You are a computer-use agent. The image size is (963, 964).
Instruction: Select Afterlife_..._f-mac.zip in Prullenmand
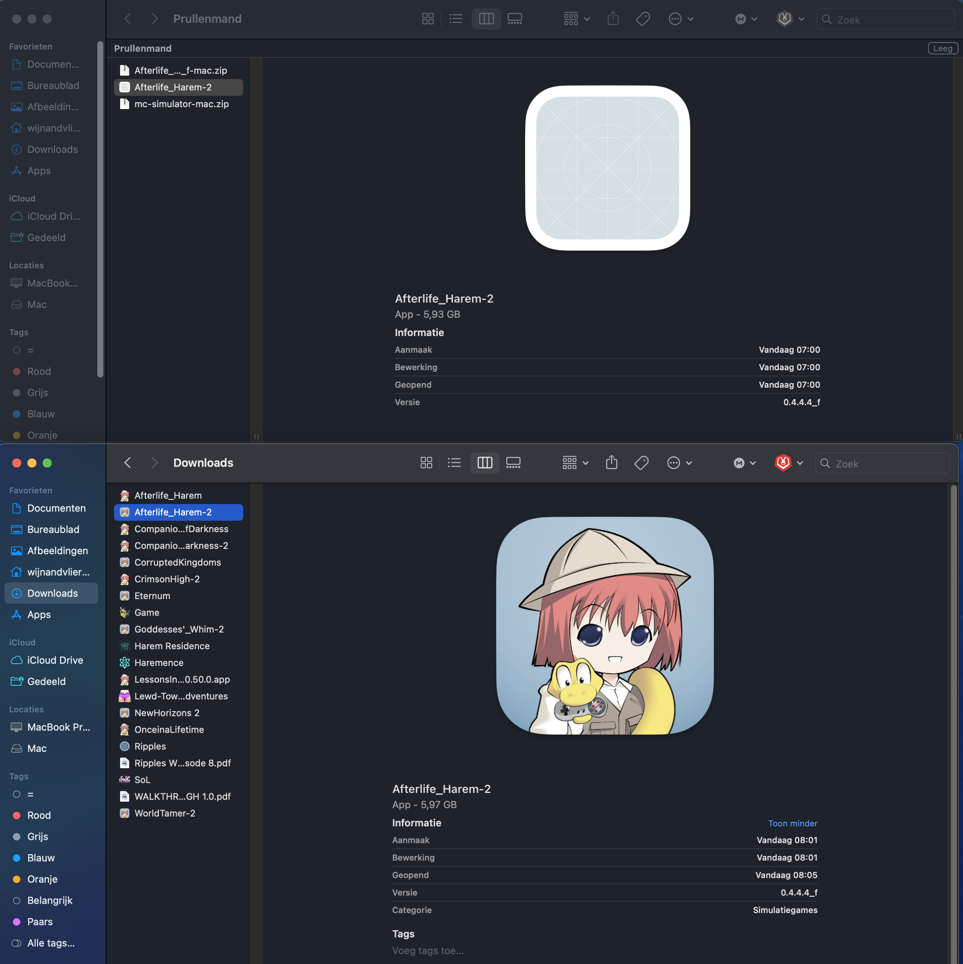pos(179,70)
